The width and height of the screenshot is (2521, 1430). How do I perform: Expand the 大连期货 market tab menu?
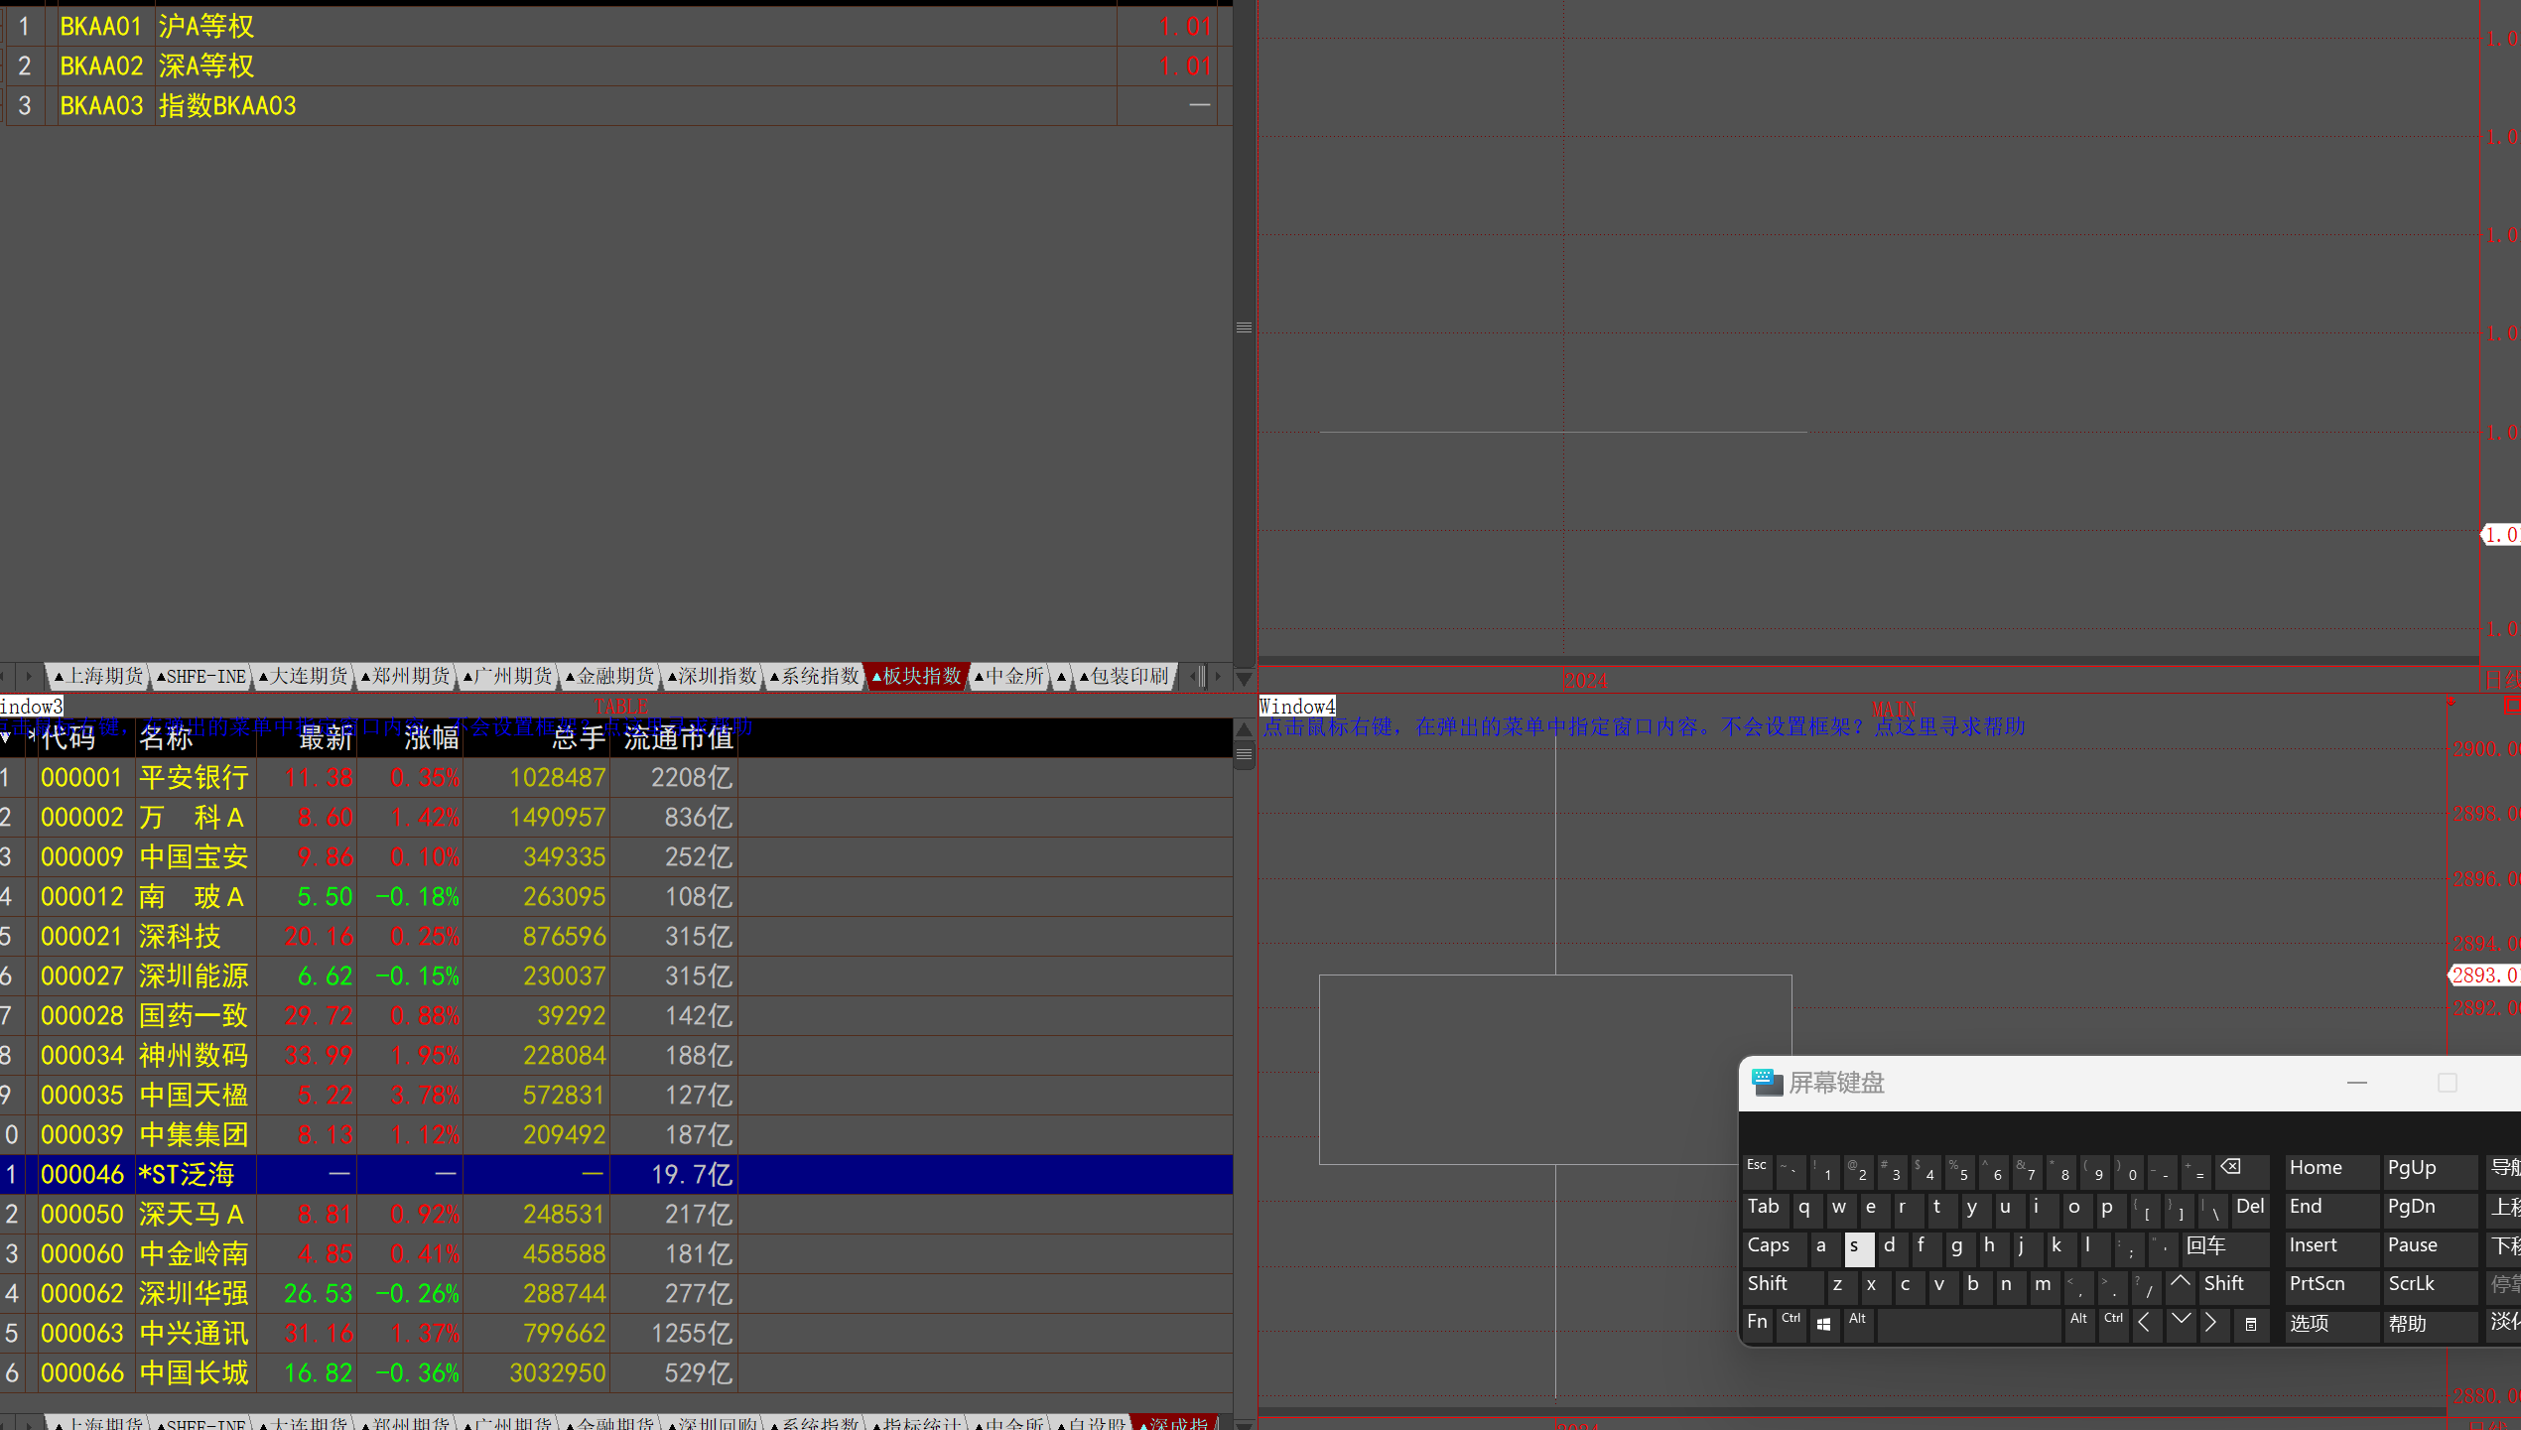304,677
